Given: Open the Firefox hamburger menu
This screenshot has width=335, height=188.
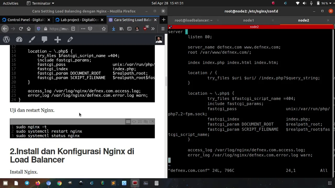Looking at the screenshot, I should tap(163, 29).
